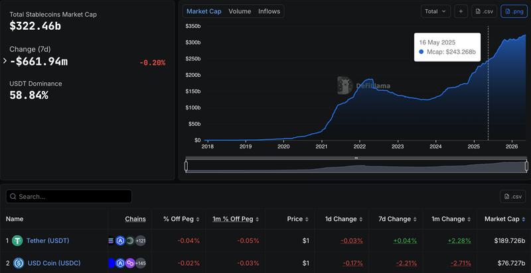Click the 2022 x-axis label
The image size is (531, 273).
coord(360,146)
